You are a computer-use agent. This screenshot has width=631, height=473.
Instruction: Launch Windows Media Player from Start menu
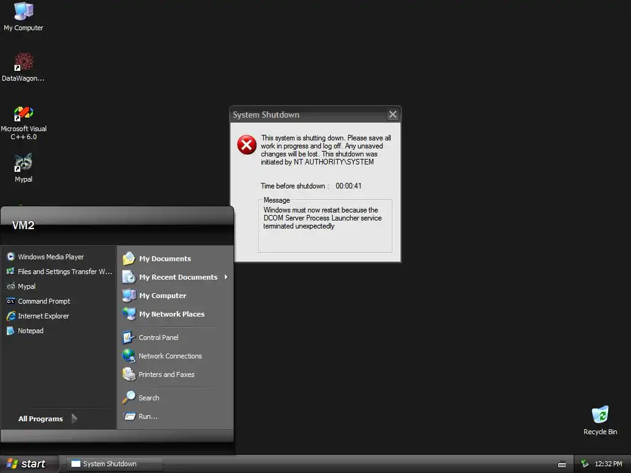[51, 257]
